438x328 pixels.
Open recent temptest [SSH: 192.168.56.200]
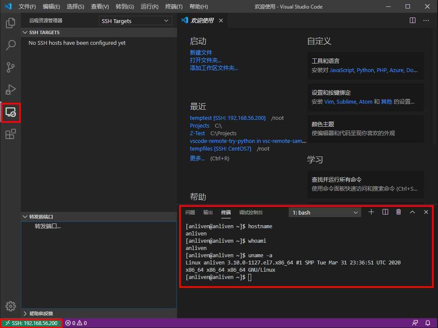tap(228, 118)
